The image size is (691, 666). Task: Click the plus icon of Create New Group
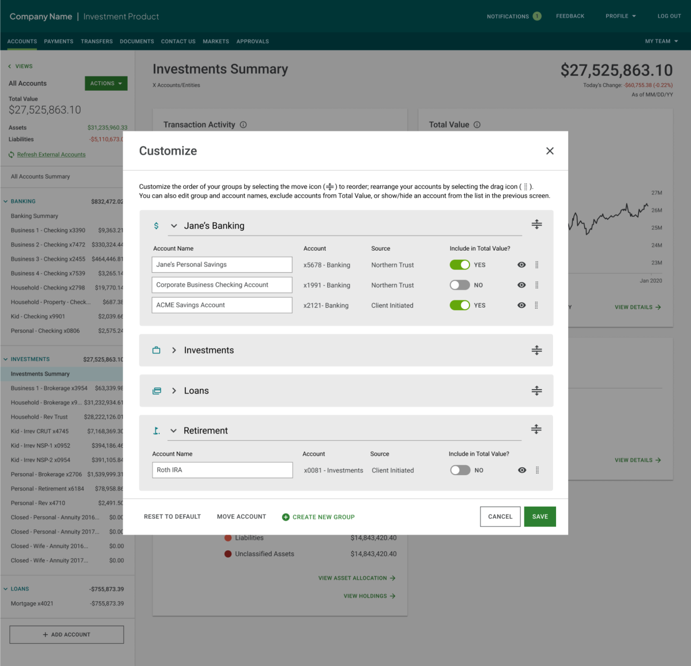286,517
